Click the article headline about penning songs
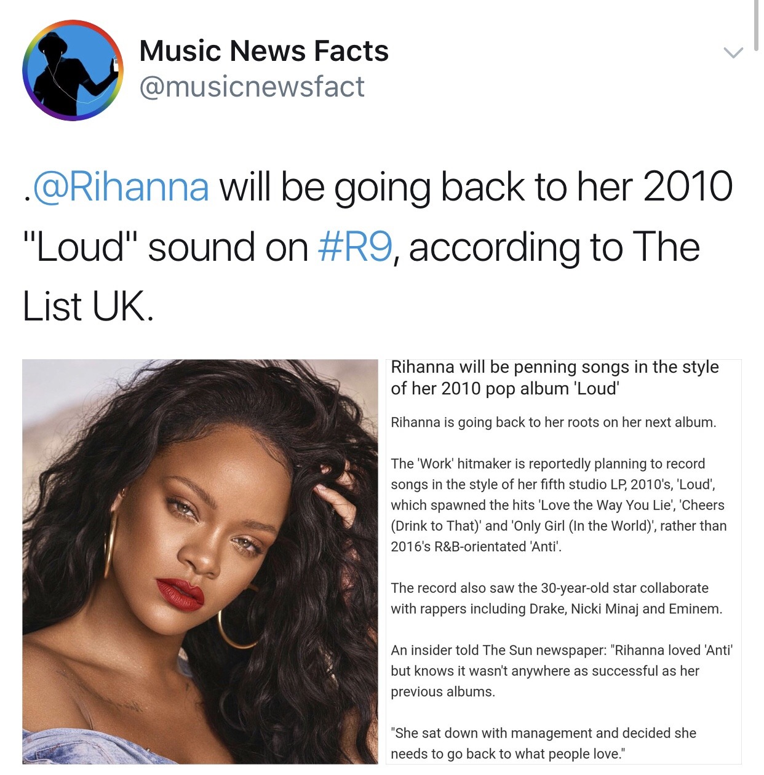The height and width of the screenshot is (775, 764). (555, 378)
